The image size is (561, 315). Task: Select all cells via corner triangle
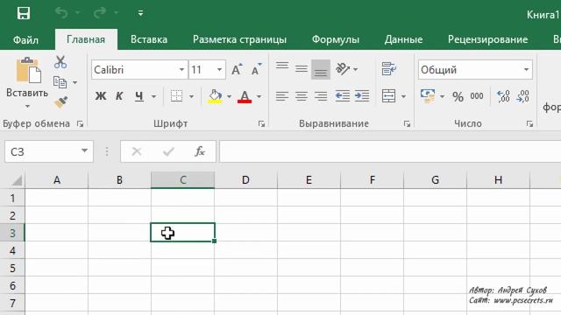pyautogui.click(x=16, y=180)
